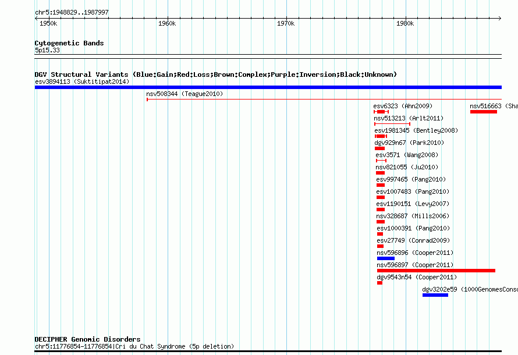
Task: Click the nsv596896 blue gain bar
Action: [385, 258]
